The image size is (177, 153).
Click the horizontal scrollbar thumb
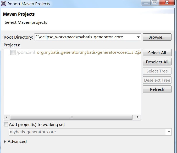pyautogui.click(x=71, y=117)
